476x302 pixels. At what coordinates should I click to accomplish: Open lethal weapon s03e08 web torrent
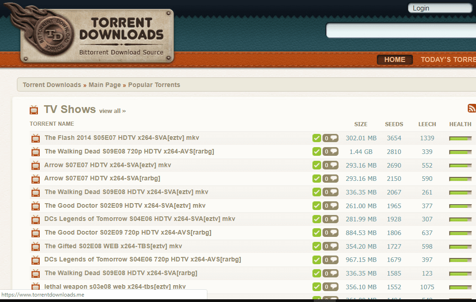[x=115, y=287]
